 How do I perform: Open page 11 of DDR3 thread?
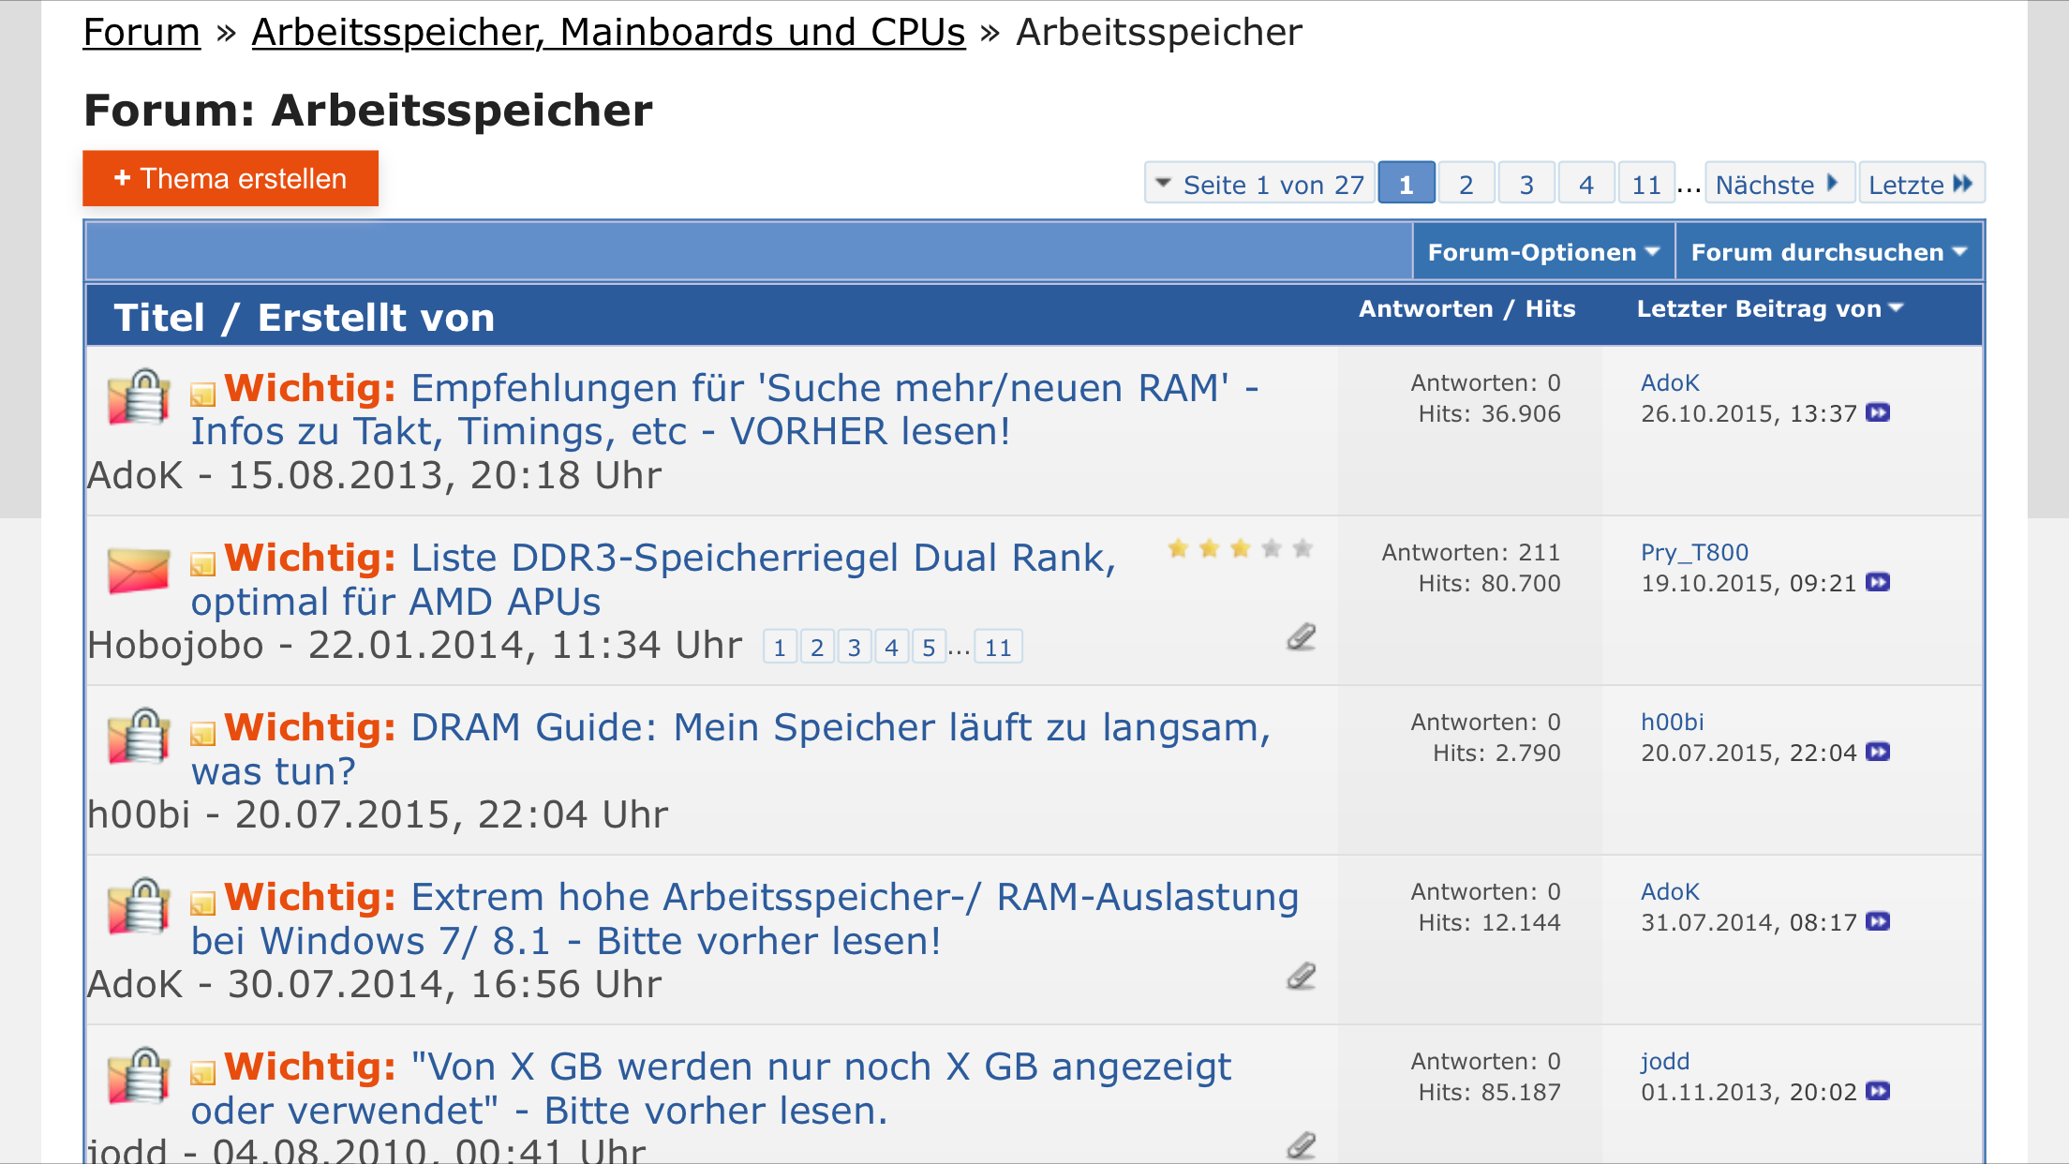[x=998, y=648]
